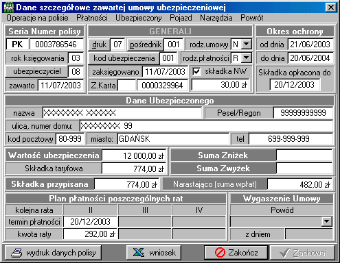Click the pośrednik code field 001
Image resolution: width=340 pixels, height=263 pixels.
pyautogui.click(x=174, y=44)
